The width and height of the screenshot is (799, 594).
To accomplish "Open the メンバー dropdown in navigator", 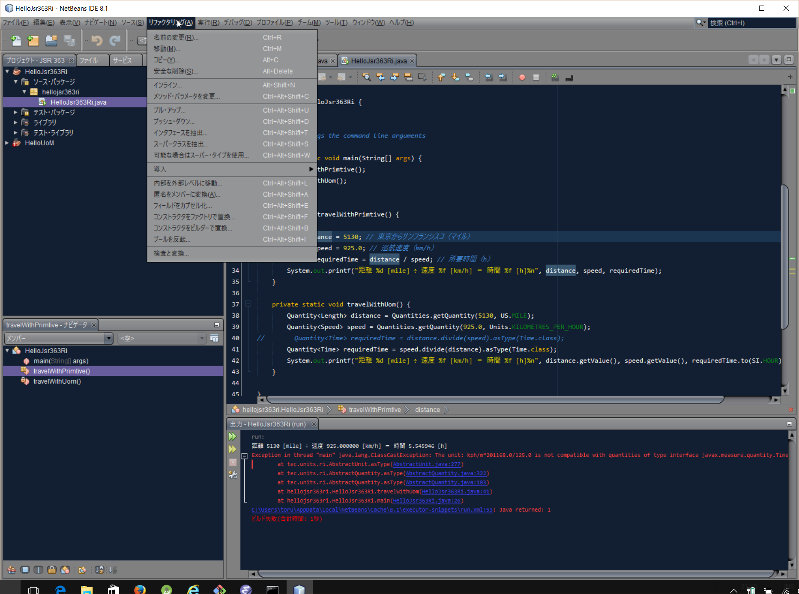I will click(108, 339).
